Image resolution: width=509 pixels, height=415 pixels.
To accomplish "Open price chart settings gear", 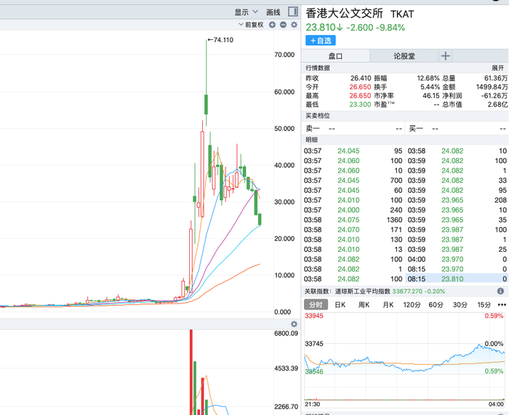I will pos(294,25).
